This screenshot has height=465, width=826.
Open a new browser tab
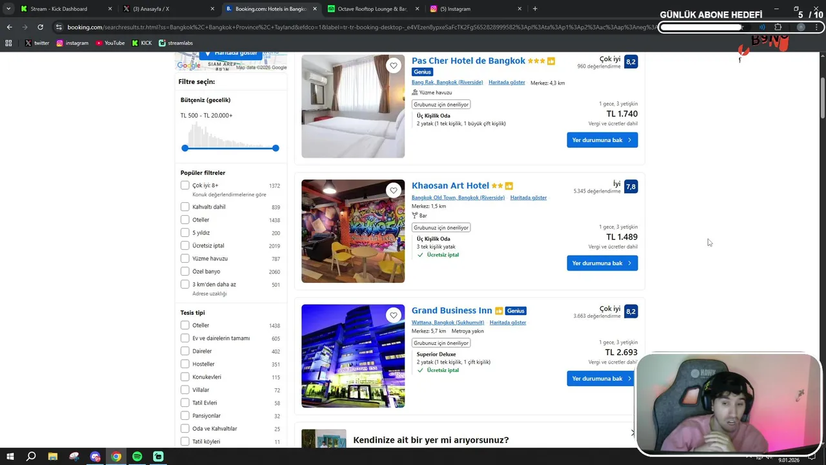tap(535, 9)
